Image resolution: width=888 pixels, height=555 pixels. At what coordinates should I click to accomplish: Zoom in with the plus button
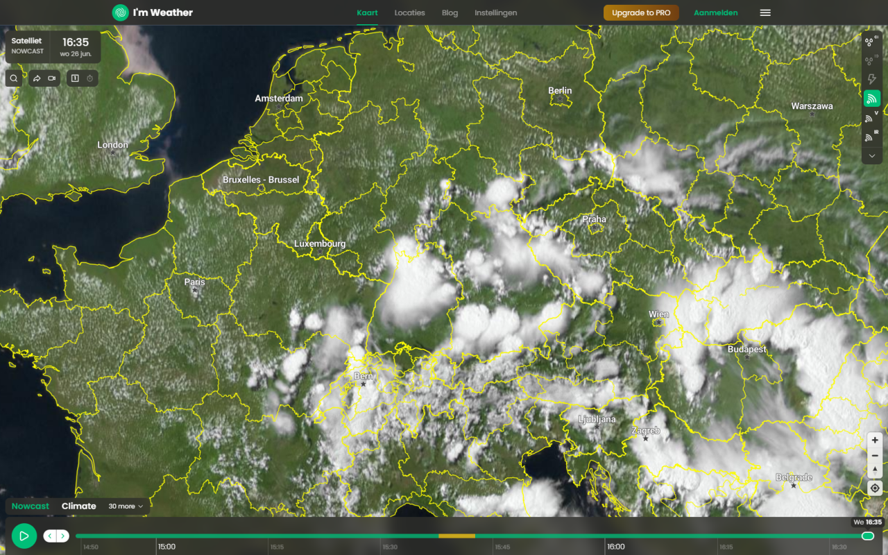(875, 441)
